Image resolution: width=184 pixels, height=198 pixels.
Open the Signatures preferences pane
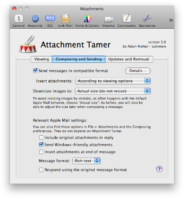click(x=147, y=21)
